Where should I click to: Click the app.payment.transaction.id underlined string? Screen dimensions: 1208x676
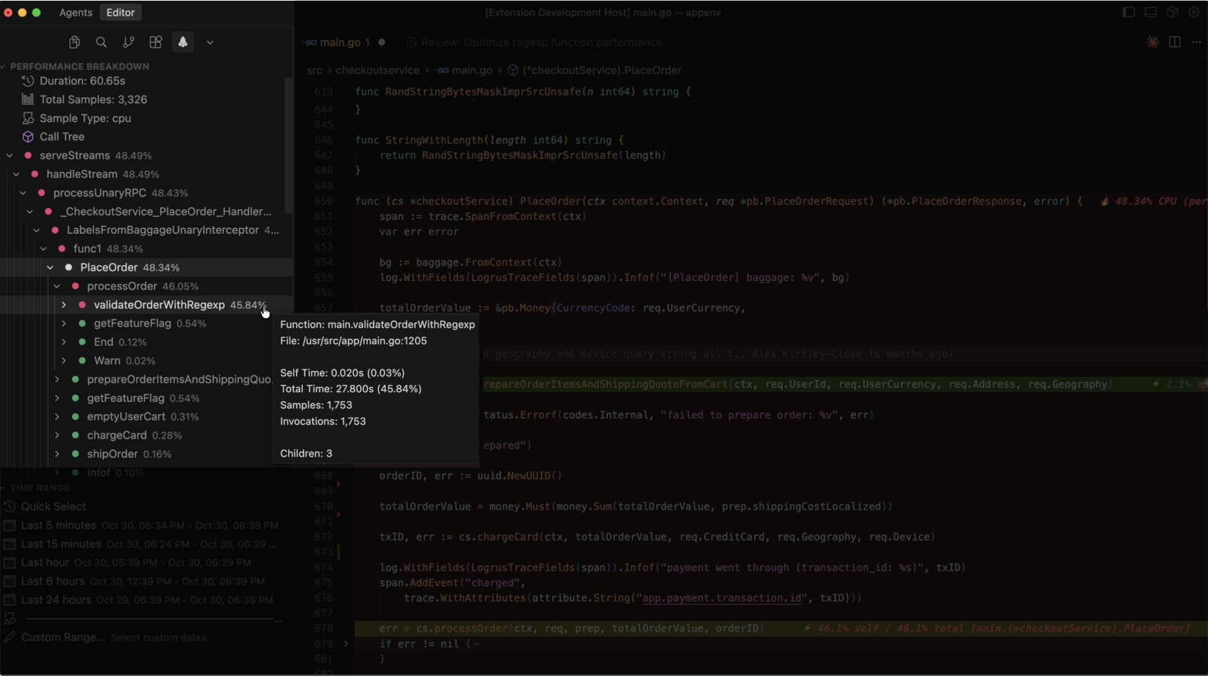[x=722, y=598]
